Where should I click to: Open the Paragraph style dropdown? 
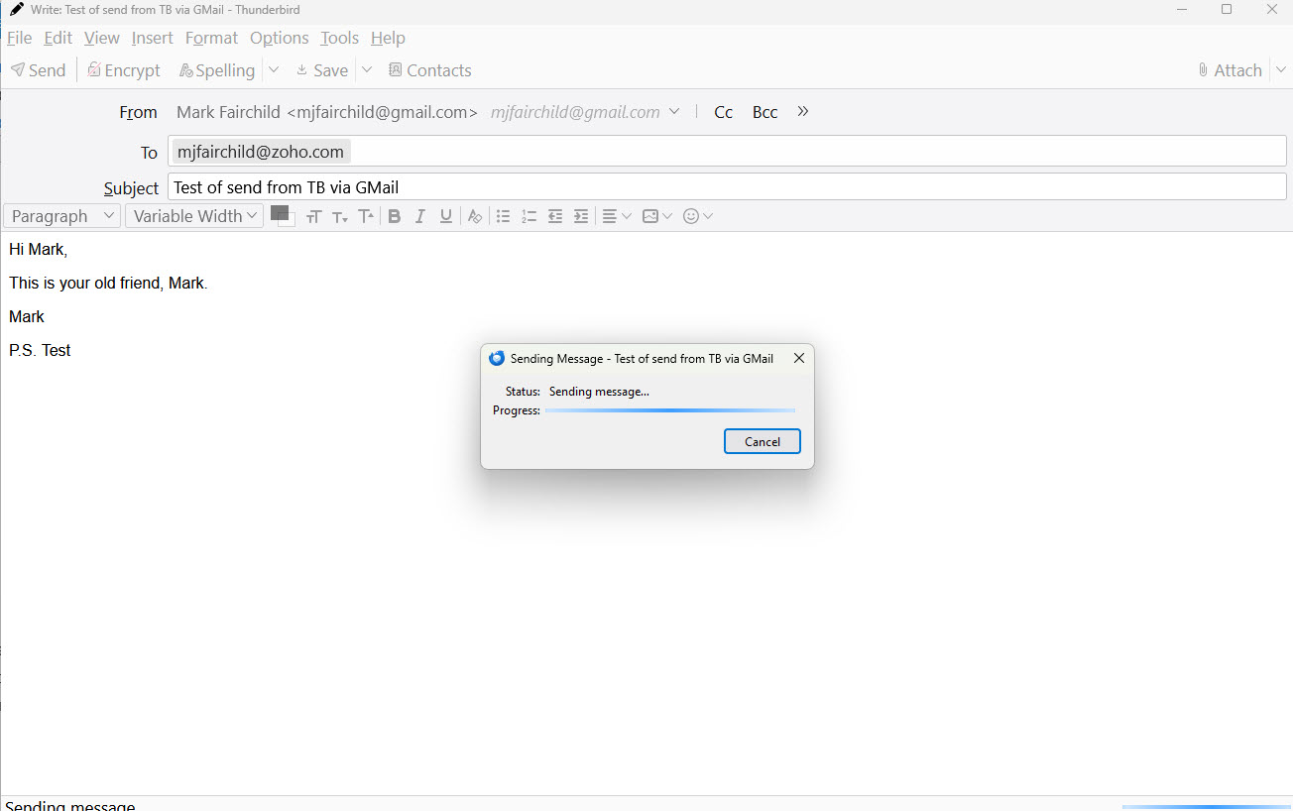[x=62, y=216]
